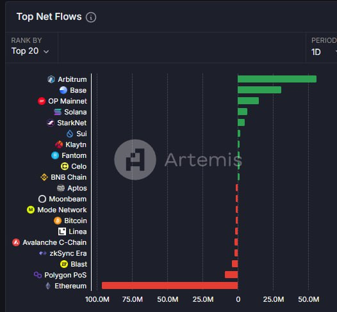The width and height of the screenshot is (337, 312).
Task: Click the Polygon PoS purple icon
Action: 38,275
